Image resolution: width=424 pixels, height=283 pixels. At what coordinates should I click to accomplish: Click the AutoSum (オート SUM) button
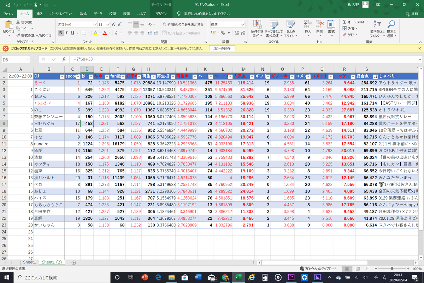[353, 22]
